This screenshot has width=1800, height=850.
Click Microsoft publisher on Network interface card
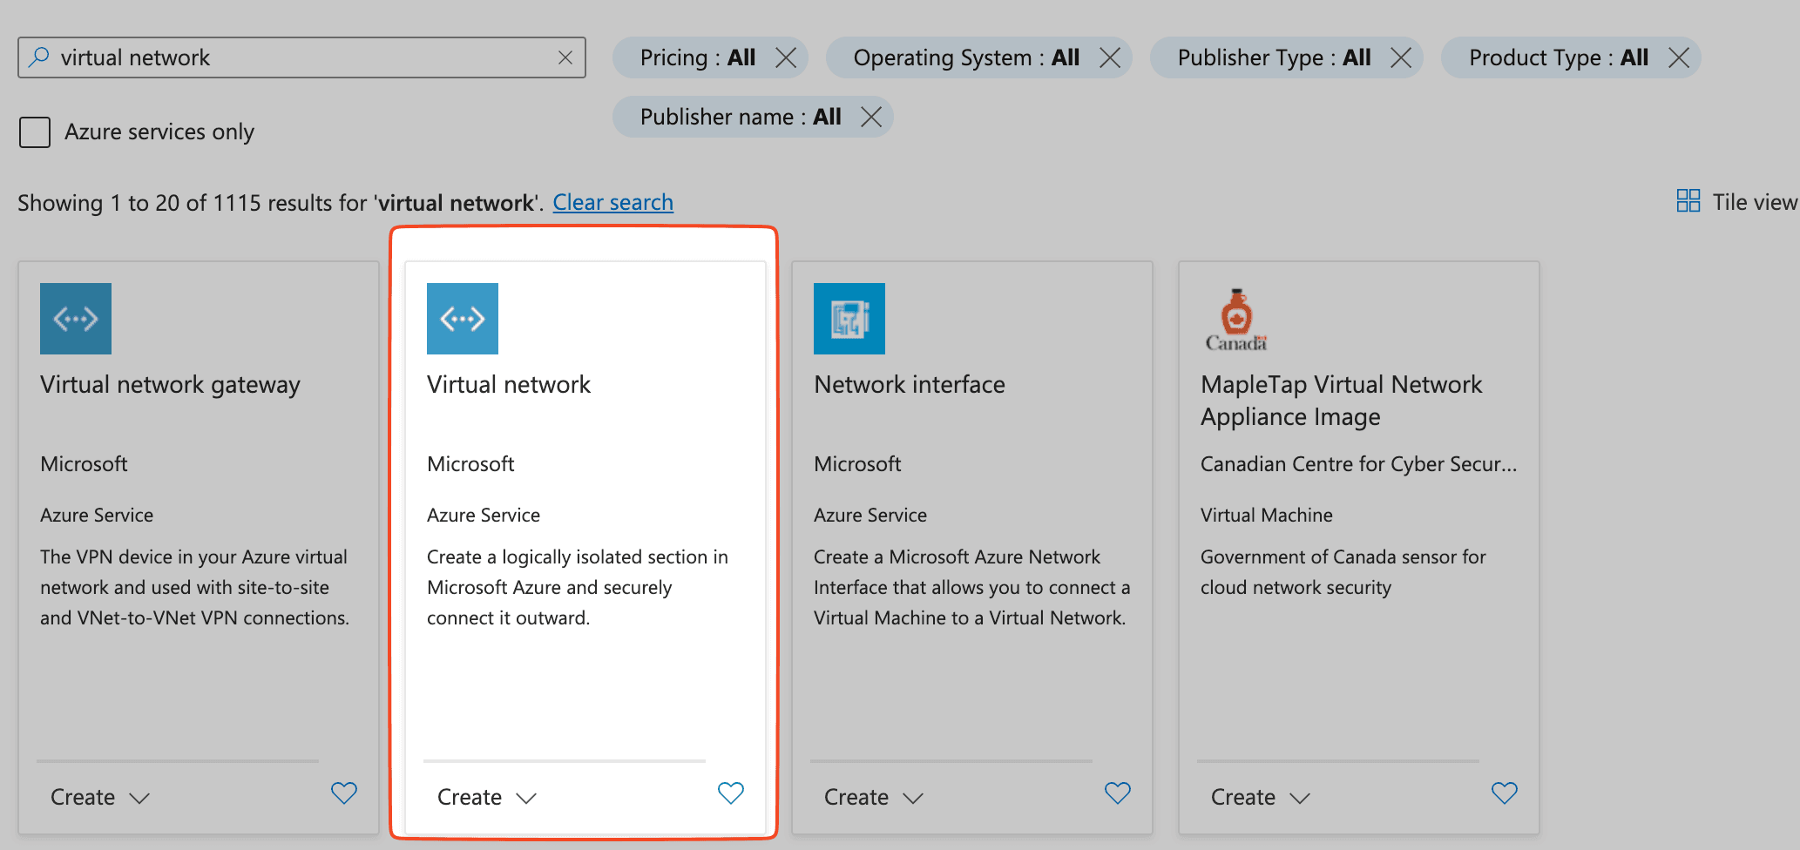(857, 464)
